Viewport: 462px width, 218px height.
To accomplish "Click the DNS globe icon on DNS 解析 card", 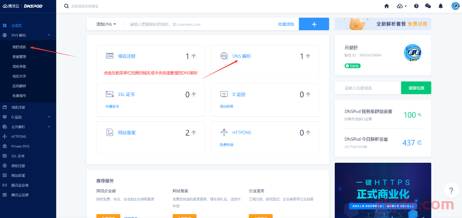I will coord(224,56).
